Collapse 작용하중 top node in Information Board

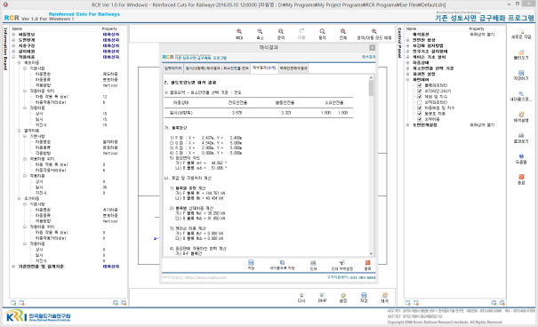click(13, 57)
